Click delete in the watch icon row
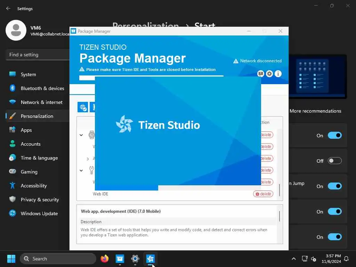Screen dimensions: 356x267 tap(267, 135)
